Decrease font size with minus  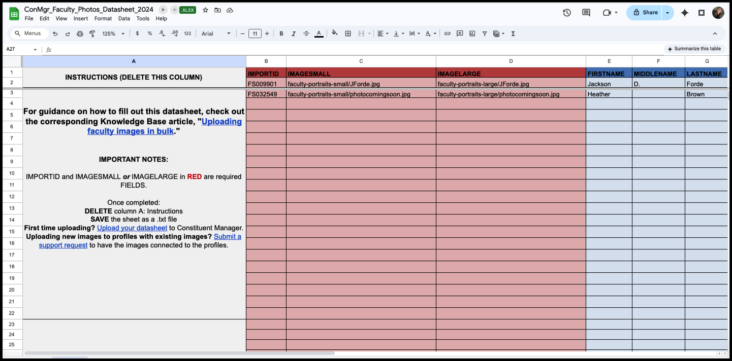pos(243,33)
